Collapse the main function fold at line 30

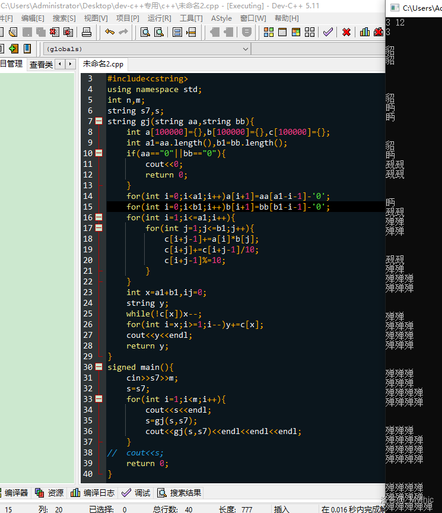click(99, 367)
